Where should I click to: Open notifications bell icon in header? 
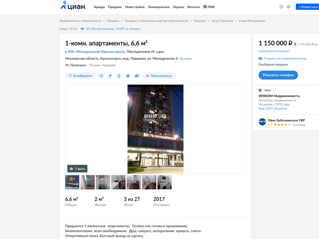click(288, 7)
